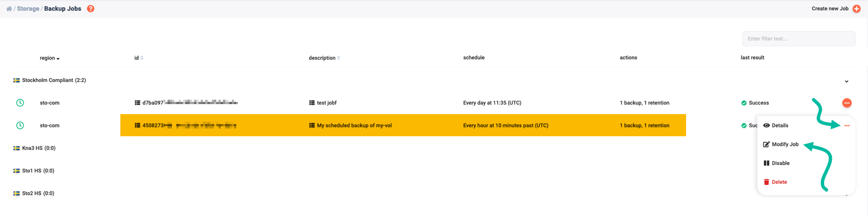Screen dimensions: 868x216
Task: Click the eye icon next to Details
Action: (767, 126)
